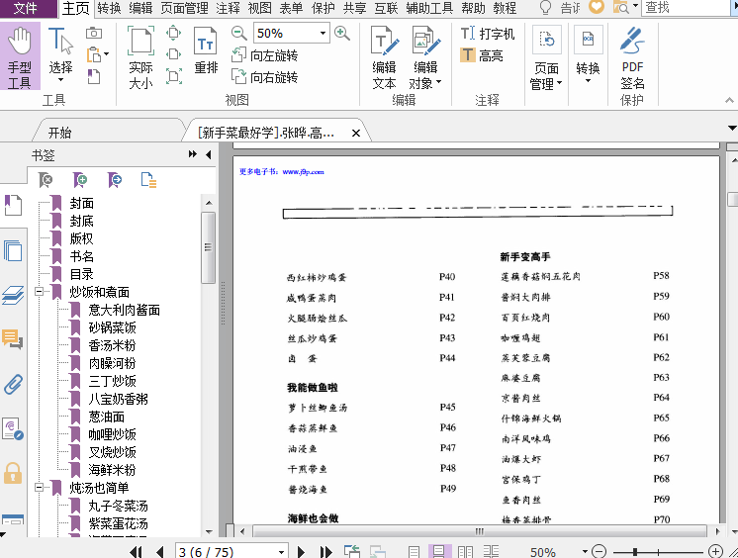Toggle continuous page view mode

(439, 551)
